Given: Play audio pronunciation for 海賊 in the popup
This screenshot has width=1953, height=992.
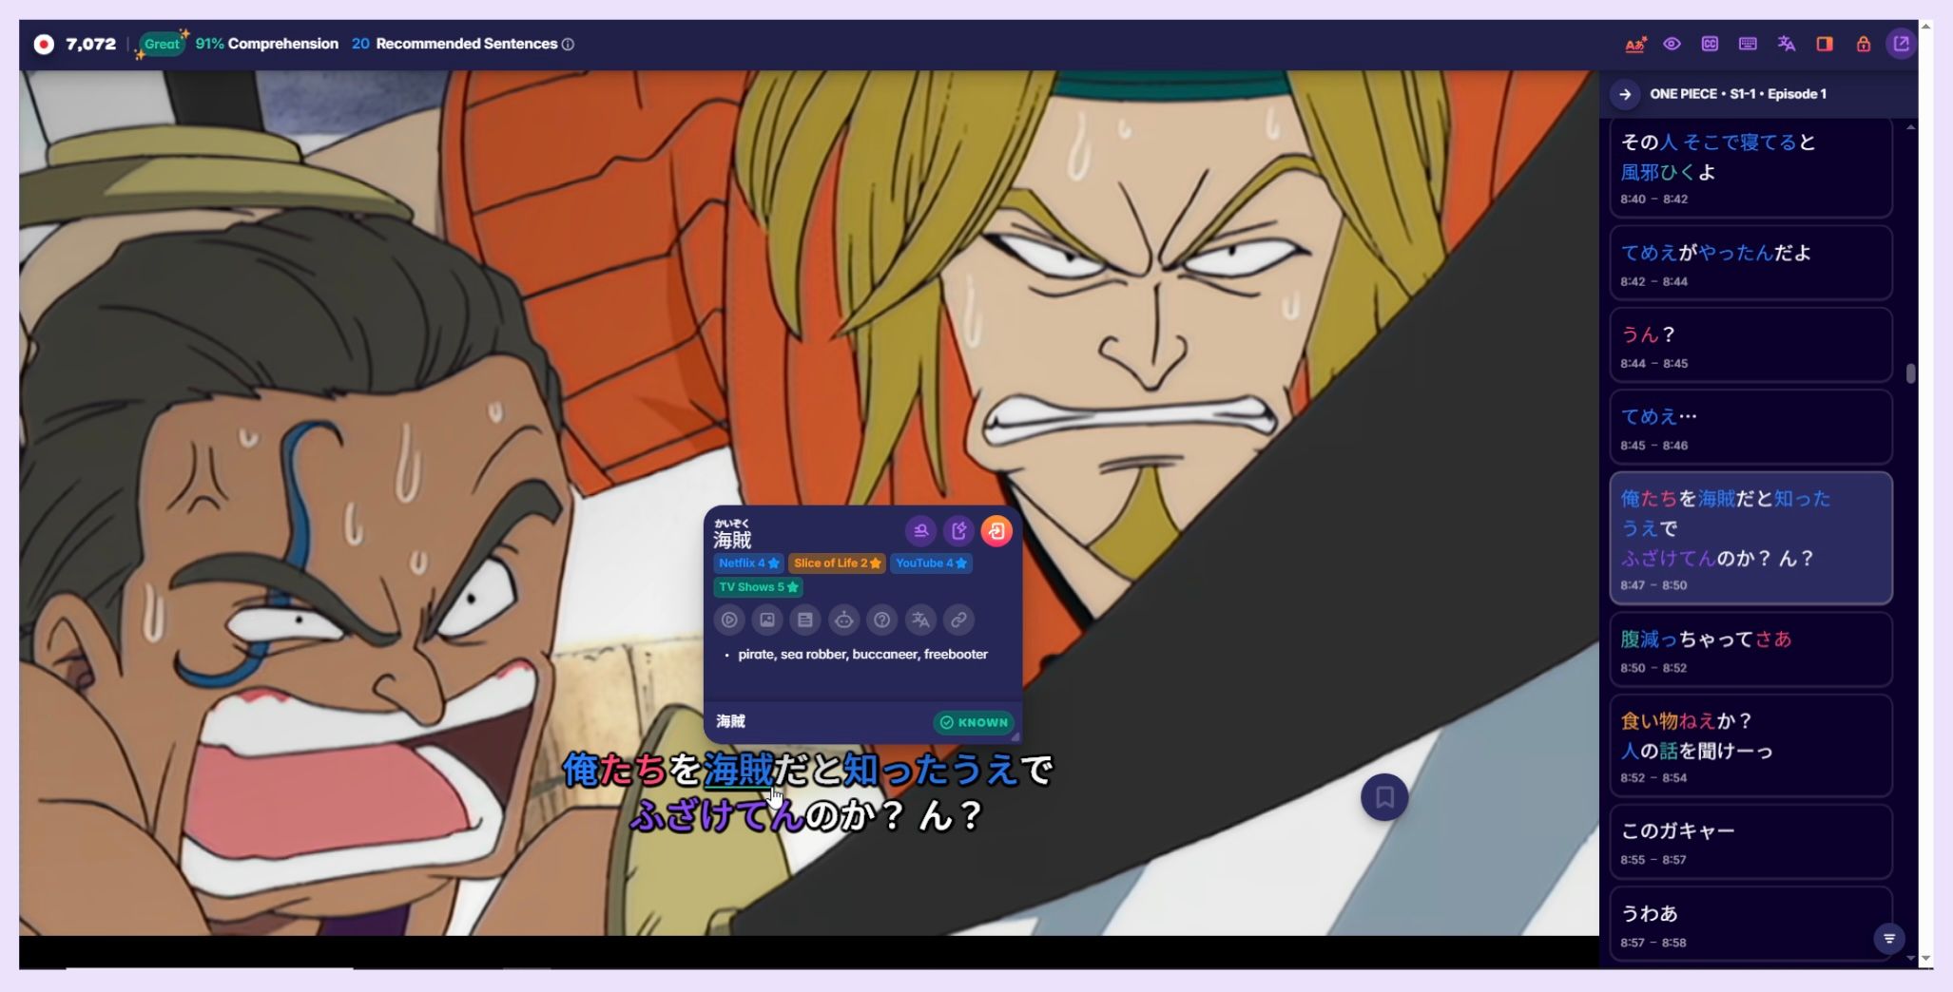Looking at the screenshot, I should pos(729,620).
